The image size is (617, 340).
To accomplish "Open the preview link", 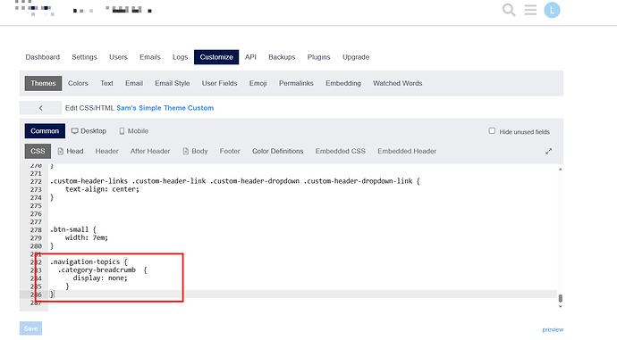I will pyautogui.click(x=553, y=329).
